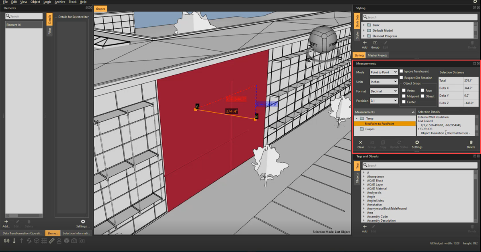Image resolution: width=481 pixels, height=252 pixels.
Task: Click the Element Id column header
Action: click(24, 25)
